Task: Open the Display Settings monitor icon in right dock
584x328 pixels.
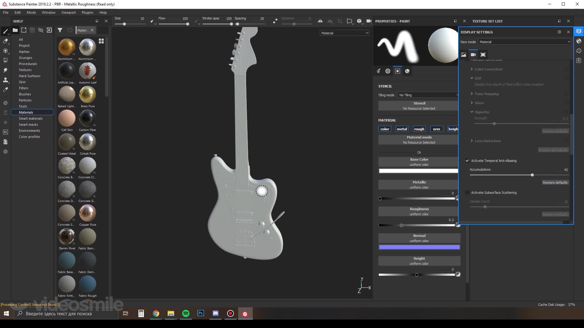Action: 579,31
